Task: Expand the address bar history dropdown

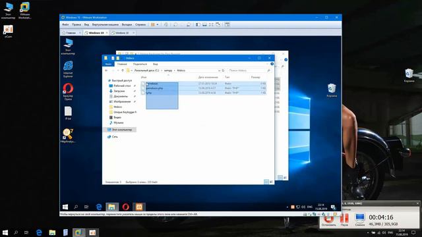Action: pyautogui.click(x=219, y=70)
